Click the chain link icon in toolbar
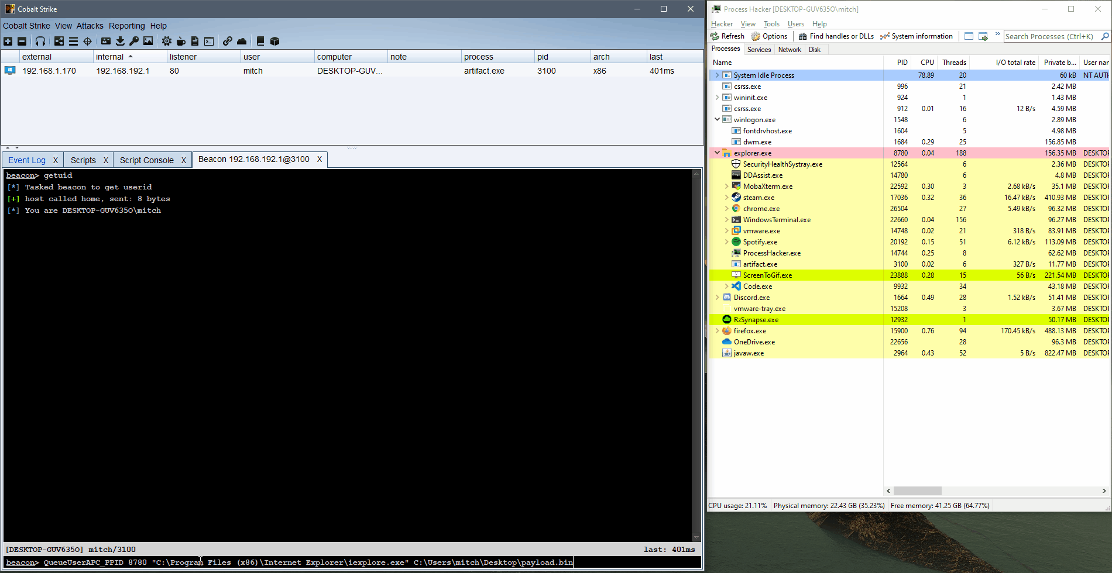 (x=228, y=41)
